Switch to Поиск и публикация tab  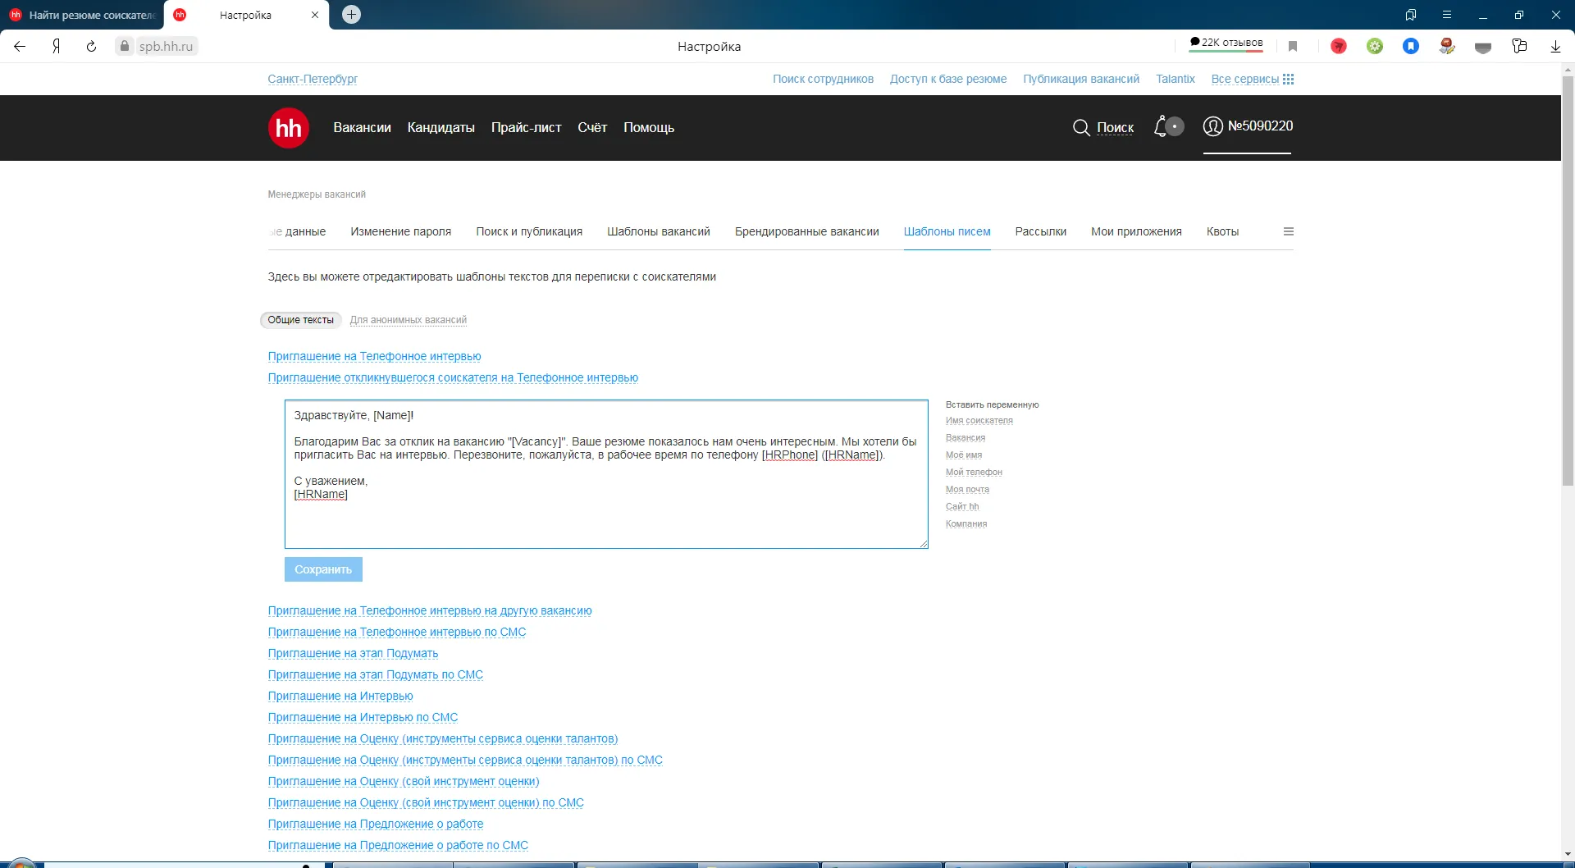529,231
